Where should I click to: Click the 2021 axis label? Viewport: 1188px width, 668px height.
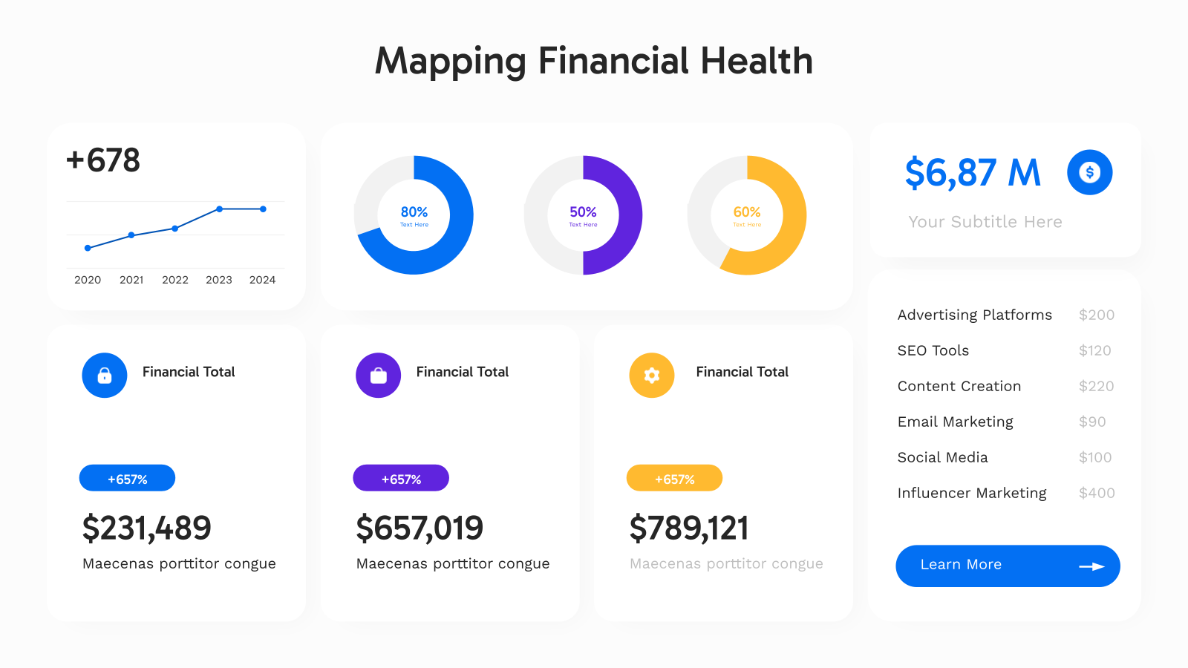pos(131,280)
